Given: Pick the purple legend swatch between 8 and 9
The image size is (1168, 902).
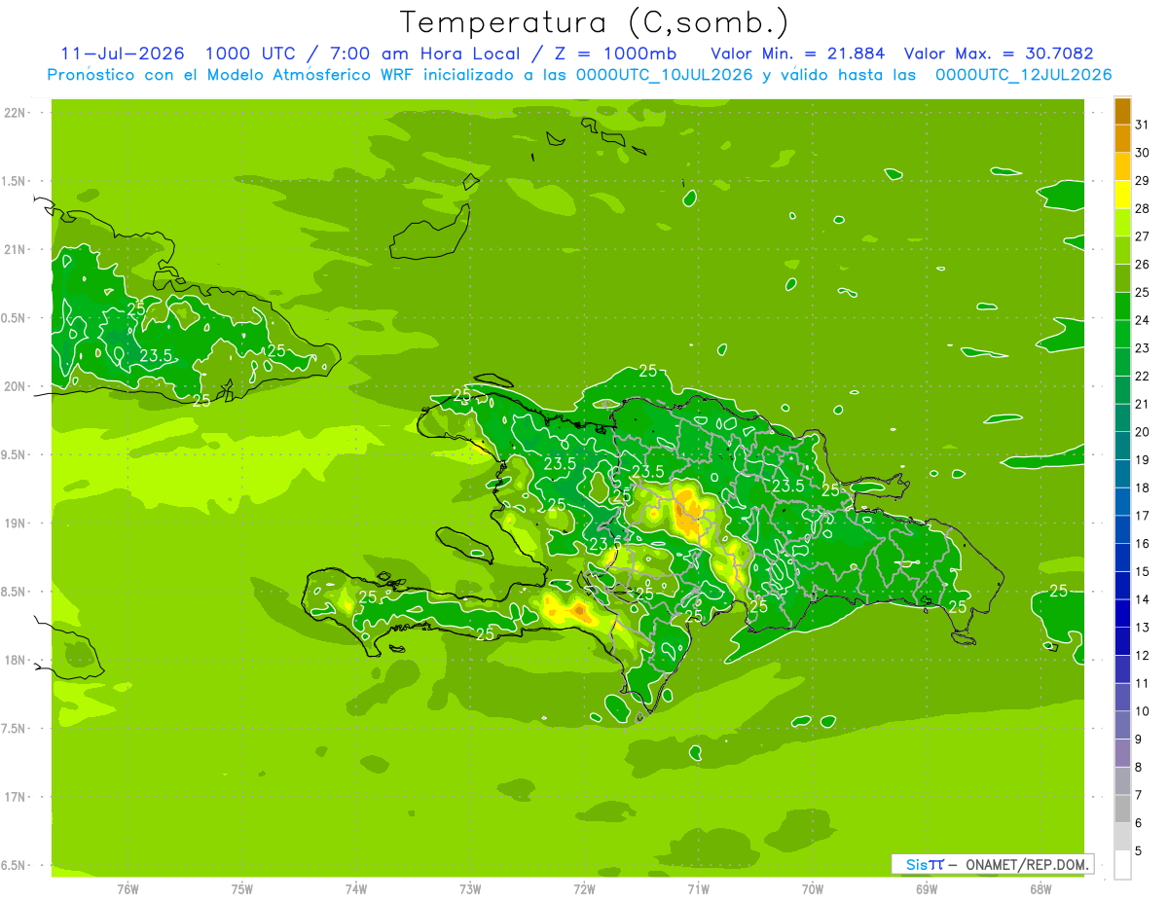Looking at the screenshot, I should 1122,753.
